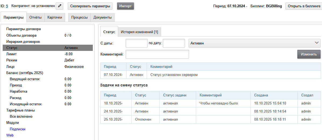This screenshot has height=140, width=322.
Task: Click the по дату input field
Action: click(x=174, y=43)
